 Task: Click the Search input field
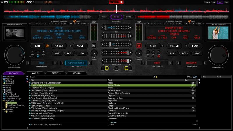pos(94,77)
